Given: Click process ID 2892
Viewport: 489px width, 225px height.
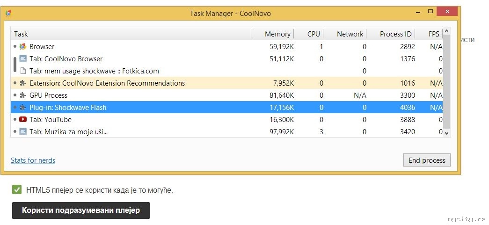Looking at the screenshot, I should click(408, 47).
